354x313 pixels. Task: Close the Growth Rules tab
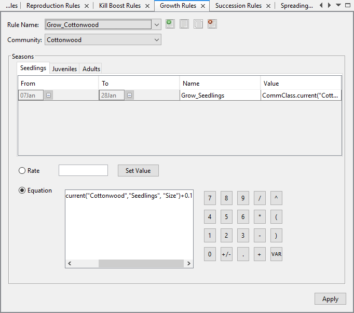coord(202,6)
